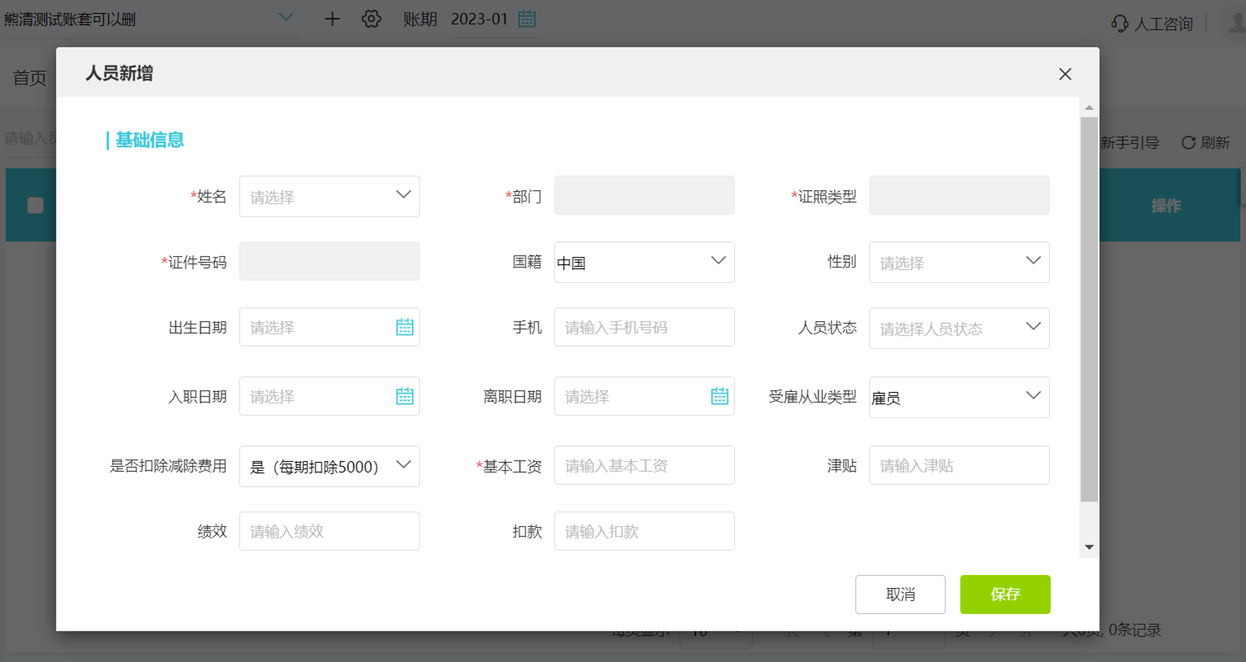Image resolution: width=1246 pixels, height=662 pixels.
Task: Click the green 保存 button
Action: pyautogui.click(x=1005, y=594)
